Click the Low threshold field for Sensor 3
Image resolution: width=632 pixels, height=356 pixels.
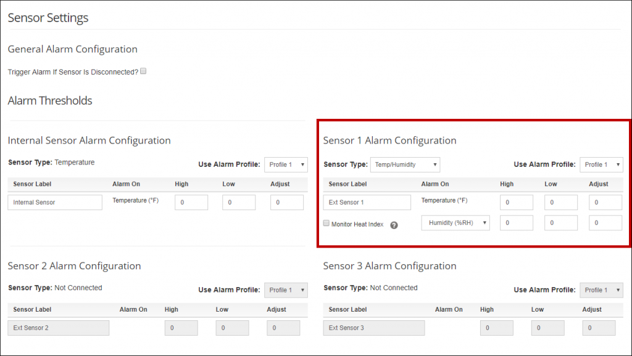pyautogui.click(x=547, y=328)
